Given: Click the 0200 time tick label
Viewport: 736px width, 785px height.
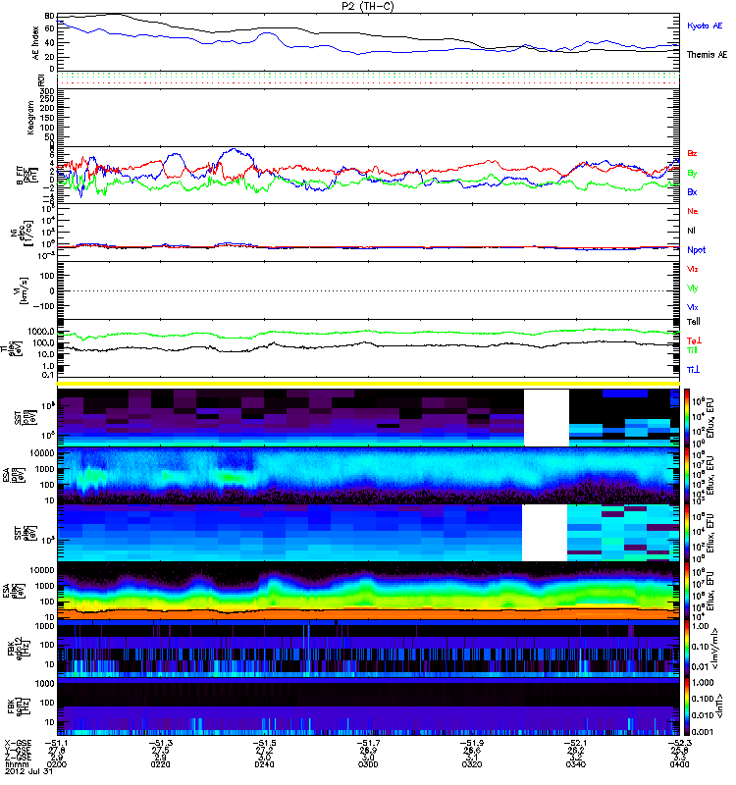Looking at the screenshot, I should pyautogui.click(x=57, y=764).
